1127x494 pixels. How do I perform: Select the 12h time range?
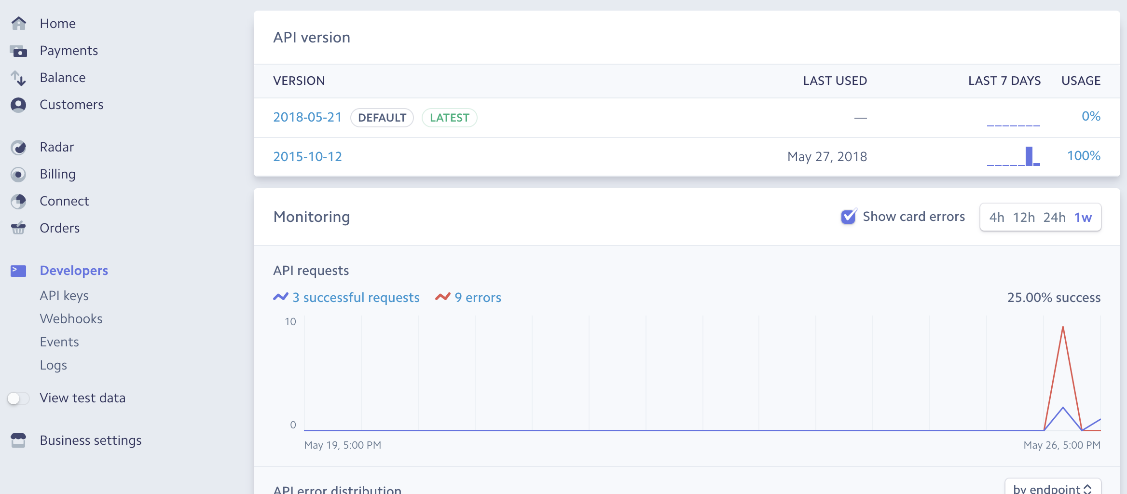click(1024, 217)
